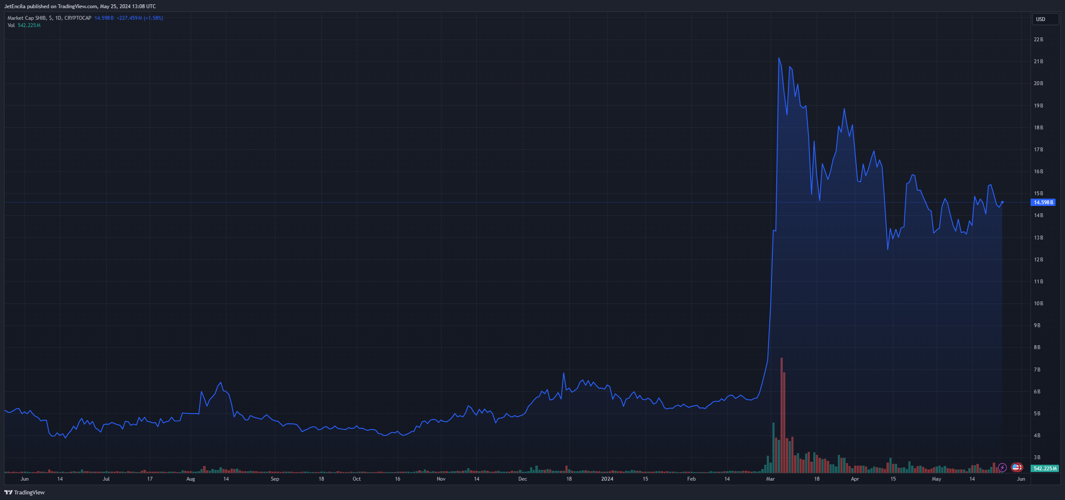Click the 3 B price axis label
Image resolution: width=1065 pixels, height=500 pixels.
point(1037,457)
